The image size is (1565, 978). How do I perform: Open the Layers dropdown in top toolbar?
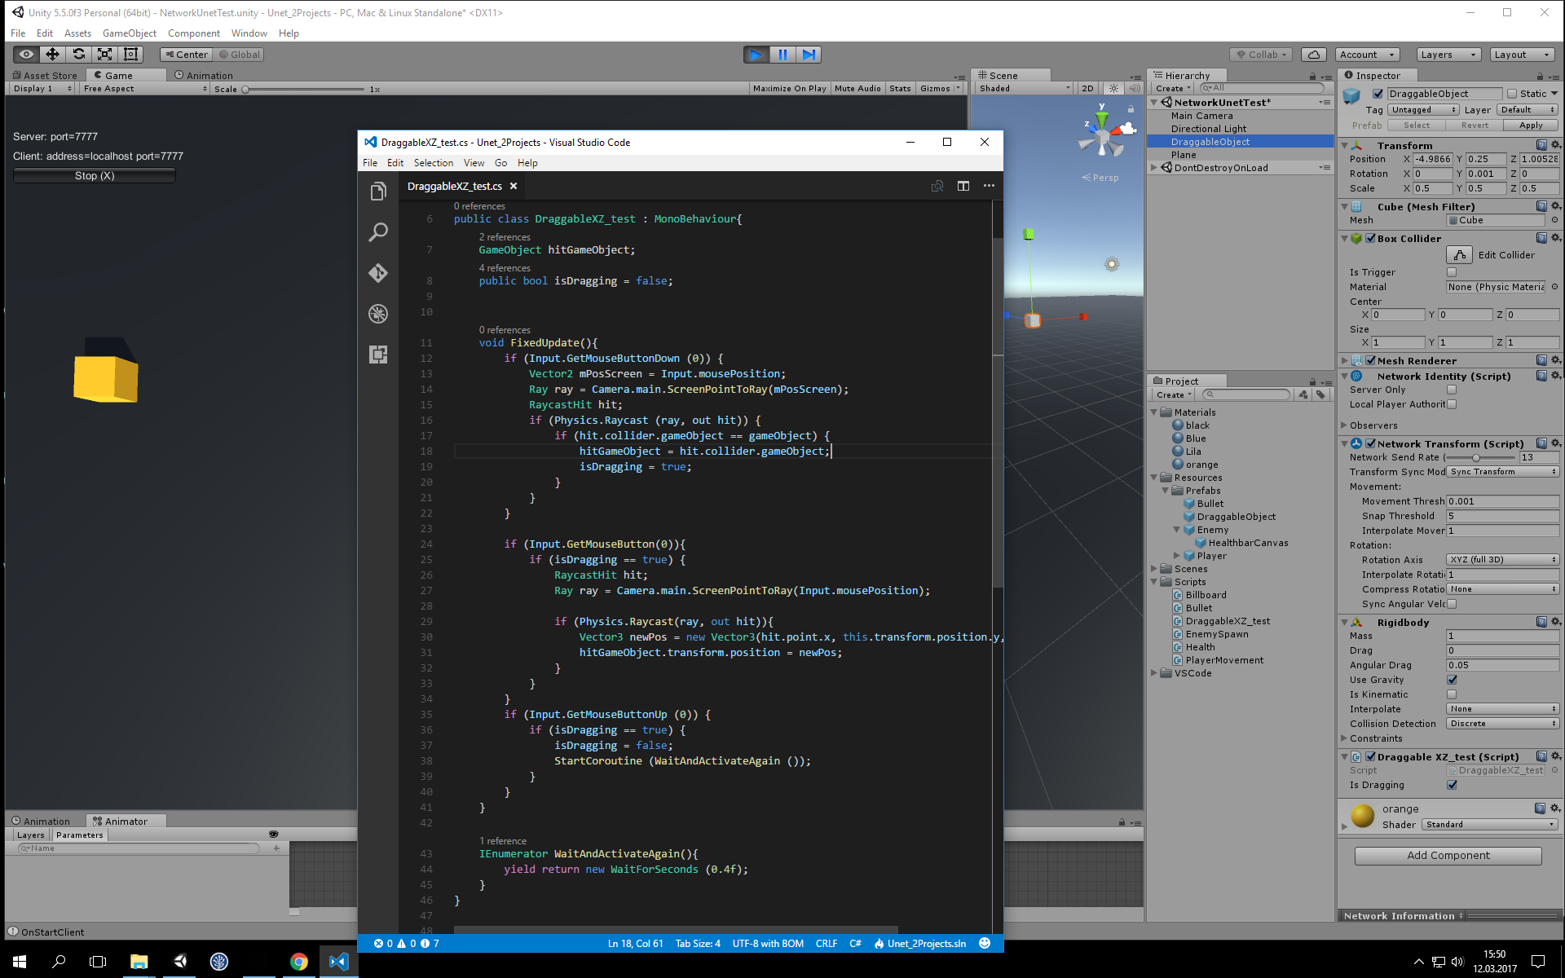pos(1448,54)
